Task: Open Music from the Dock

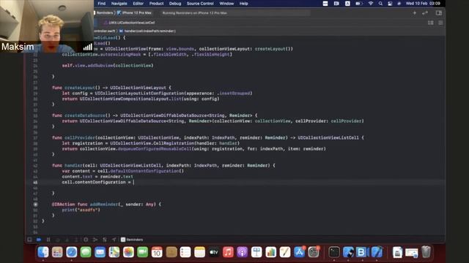Action: click(x=228, y=252)
